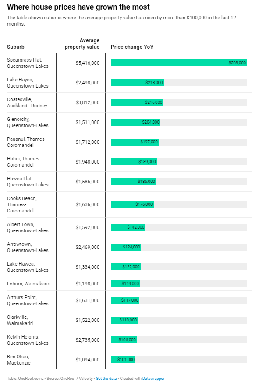Image resolution: width=259 pixels, height=383 pixels.
Task: Click the Price change YoY header
Action: click(132, 47)
